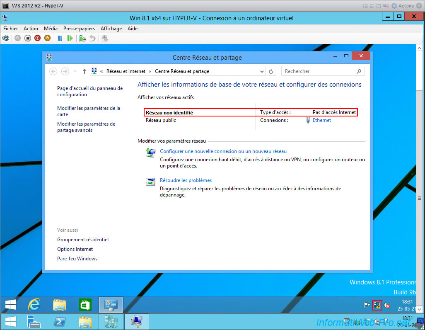Click the new connection setup icon
The height and width of the screenshot is (330, 425).
coord(150,153)
